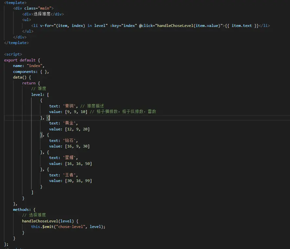Click the methods: { line

[24, 210]
